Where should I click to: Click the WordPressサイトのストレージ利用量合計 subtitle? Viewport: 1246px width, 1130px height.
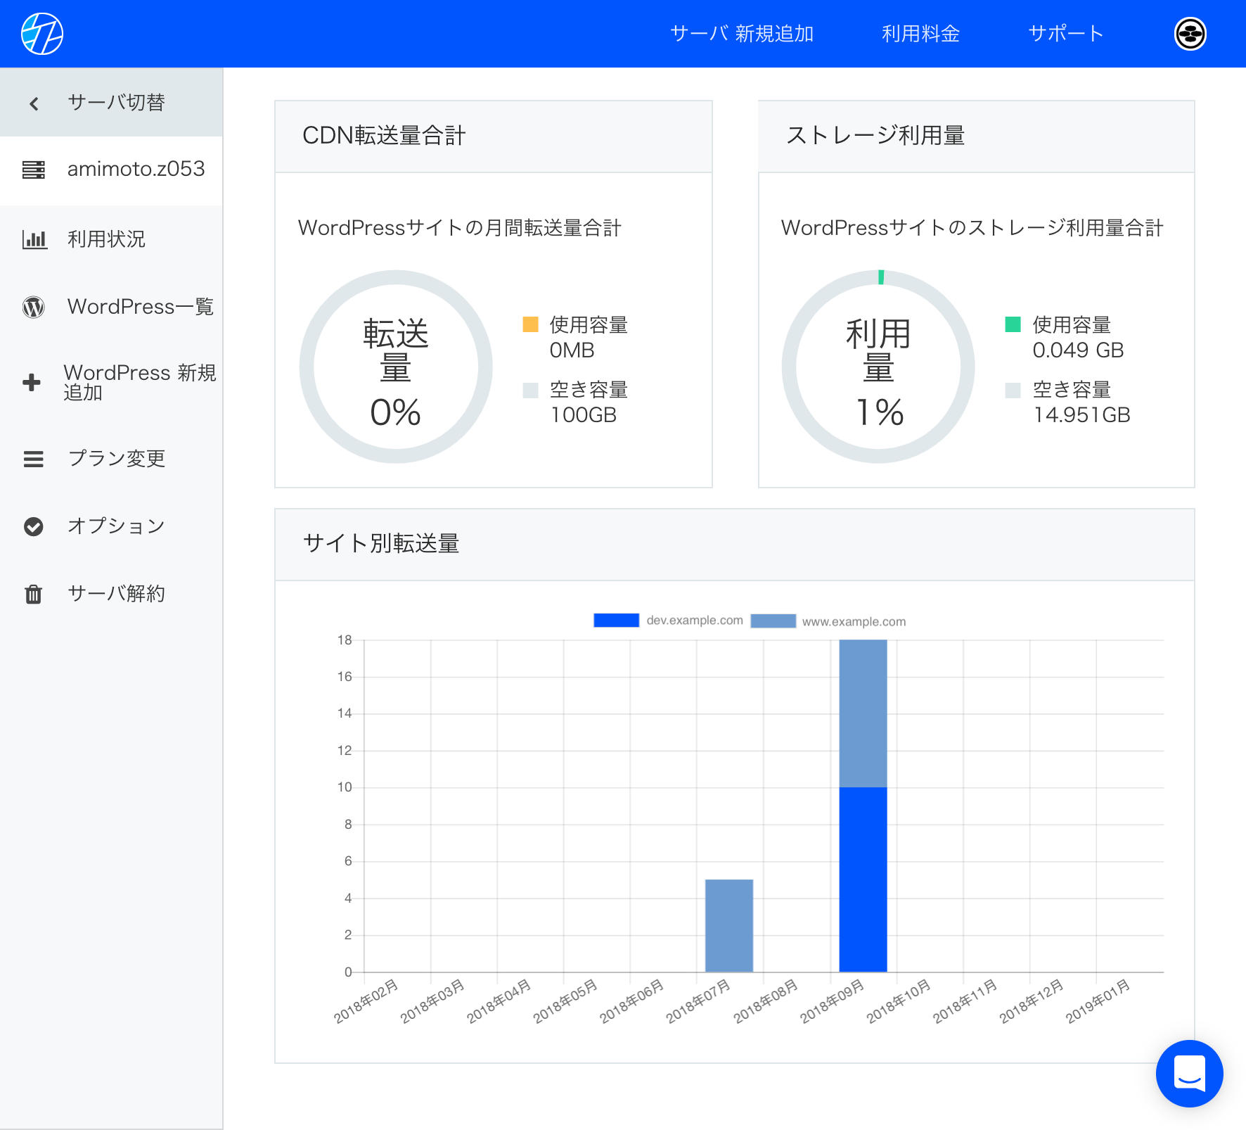(972, 228)
